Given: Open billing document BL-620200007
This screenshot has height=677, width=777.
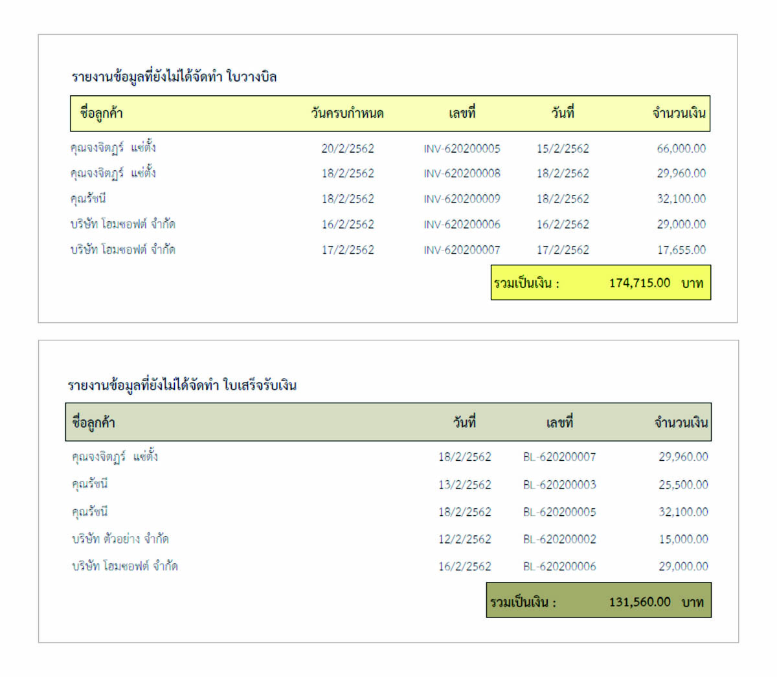Looking at the screenshot, I should [x=559, y=457].
